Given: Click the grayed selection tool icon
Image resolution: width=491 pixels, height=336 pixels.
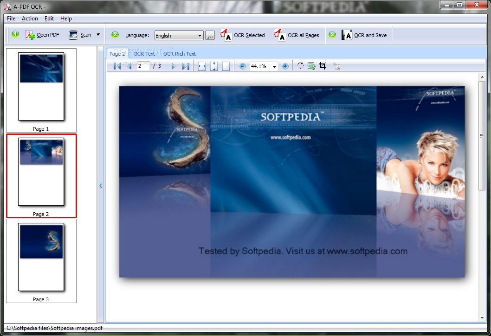Looking at the screenshot, I should (x=336, y=66).
